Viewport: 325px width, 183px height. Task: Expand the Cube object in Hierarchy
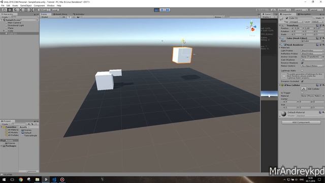click(x=4, y=30)
